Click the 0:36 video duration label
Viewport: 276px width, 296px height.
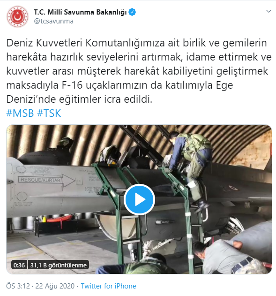[19, 265]
